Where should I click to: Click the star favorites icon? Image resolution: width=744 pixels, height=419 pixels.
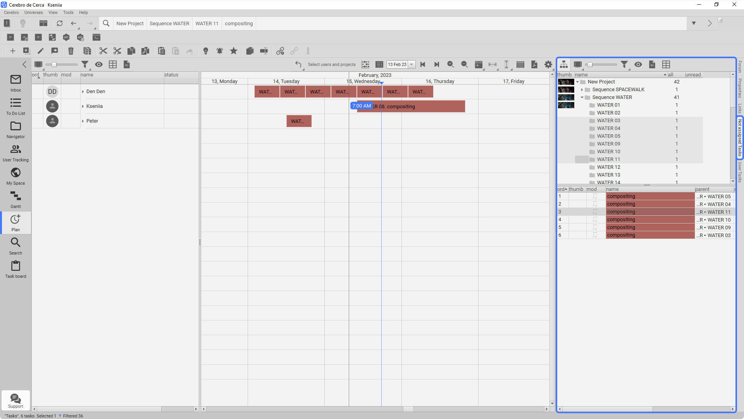click(234, 51)
